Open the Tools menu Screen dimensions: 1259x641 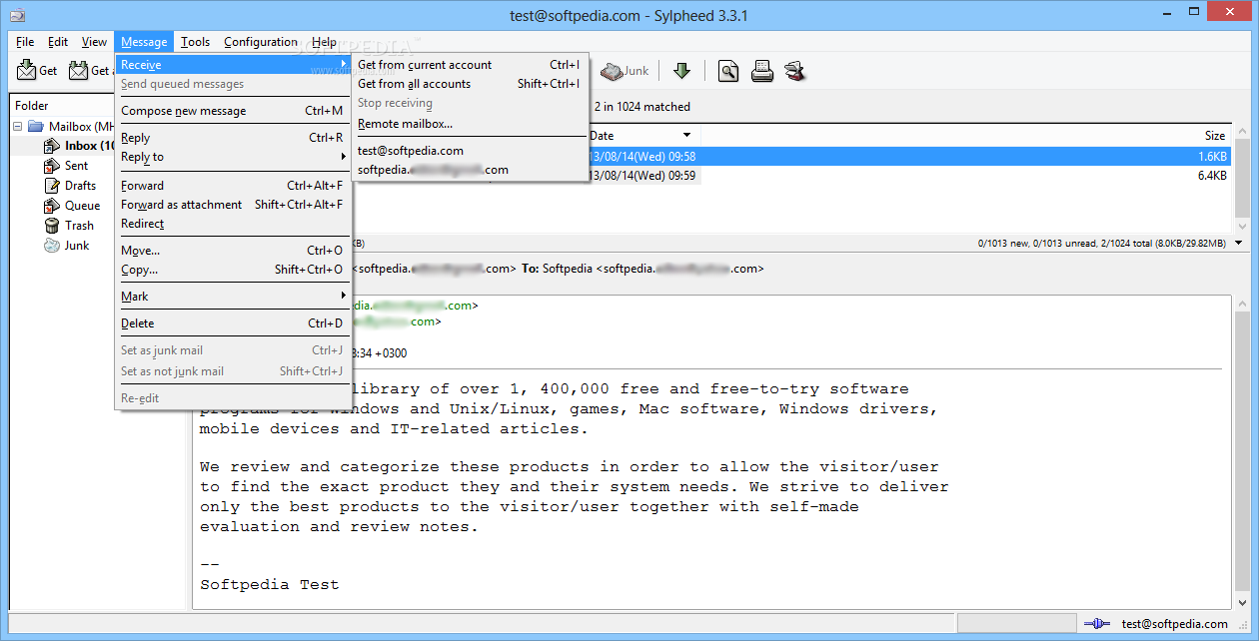(x=195, y=42)
